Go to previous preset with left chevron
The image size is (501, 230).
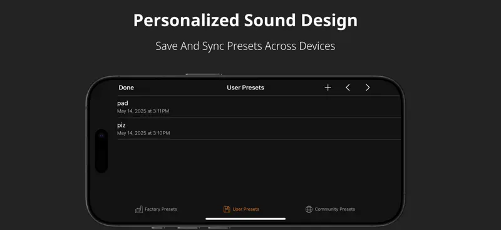tap(348, 87)
